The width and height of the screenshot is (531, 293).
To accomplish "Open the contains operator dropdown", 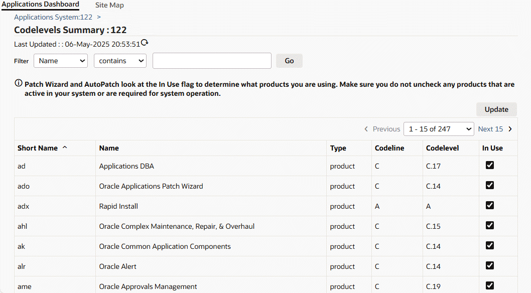I will pos(120,61).
